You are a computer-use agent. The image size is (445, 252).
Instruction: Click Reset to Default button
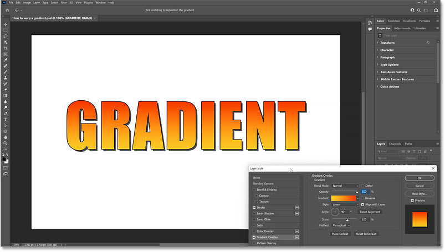point(366,234)
